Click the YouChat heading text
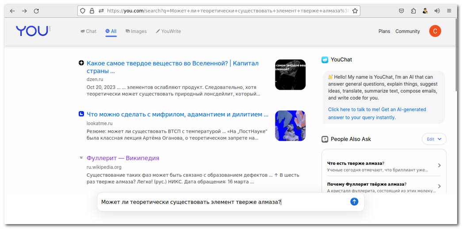462x229 pixels. click(341, 60)
